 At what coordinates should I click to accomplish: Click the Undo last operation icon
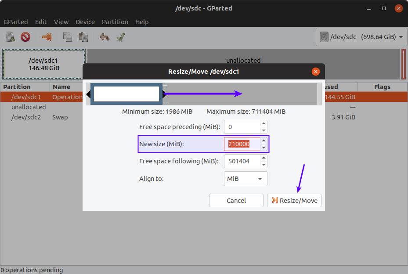click(105, 37)
